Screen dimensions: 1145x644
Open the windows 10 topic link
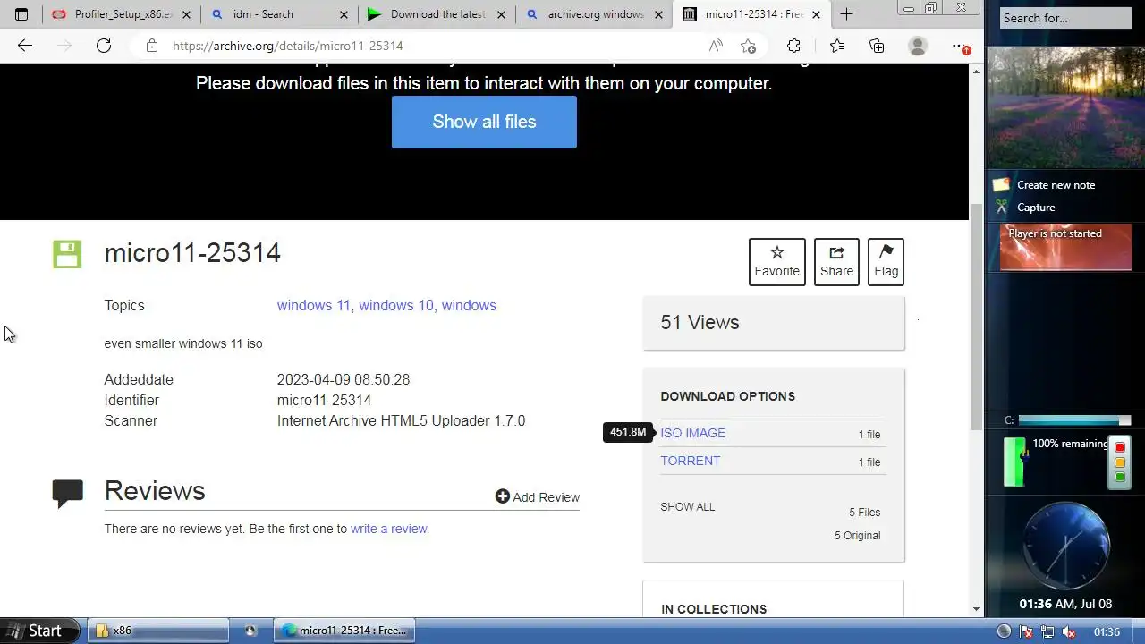pos(398,306)
